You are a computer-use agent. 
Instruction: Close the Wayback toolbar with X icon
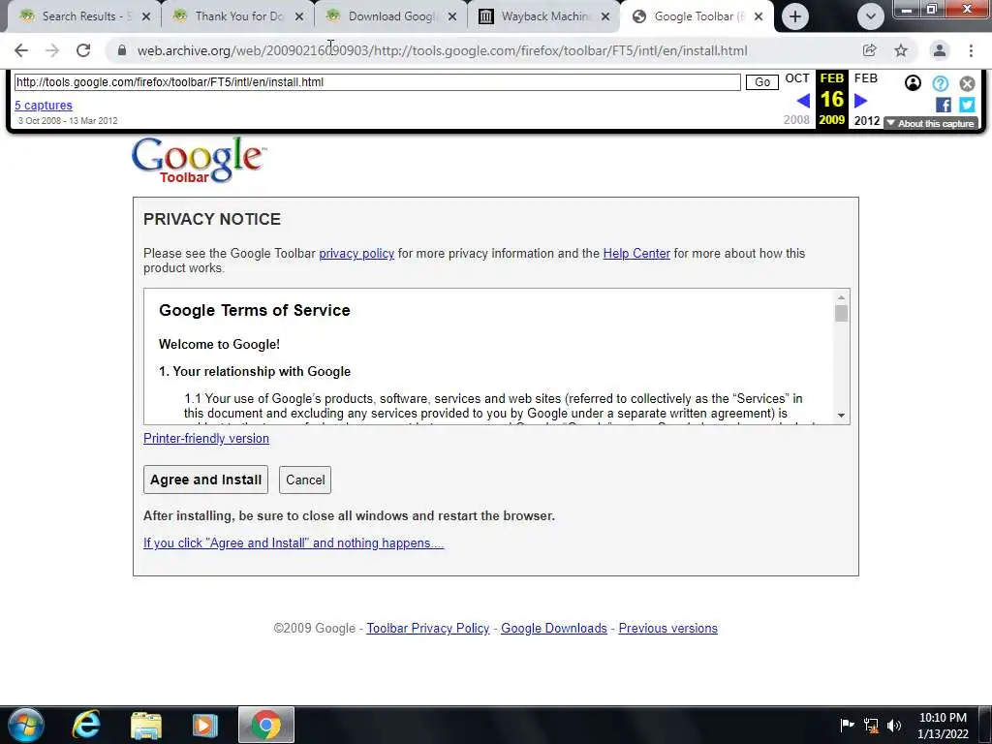968,83
